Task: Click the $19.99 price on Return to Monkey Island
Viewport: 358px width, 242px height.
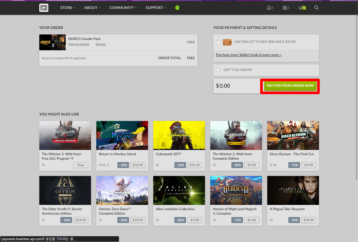Action: click(x=138, y=165)
